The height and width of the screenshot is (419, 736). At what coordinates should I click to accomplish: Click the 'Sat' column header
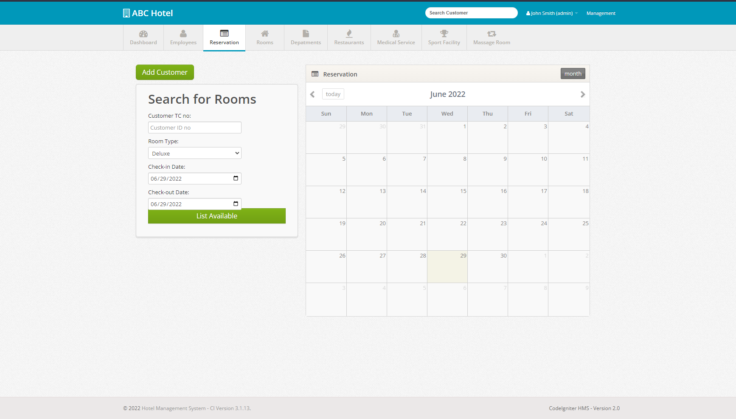[569, 114]
